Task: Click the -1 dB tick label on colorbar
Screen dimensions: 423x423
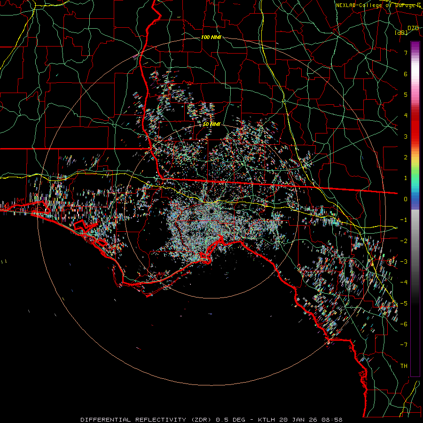Action: 404,220
